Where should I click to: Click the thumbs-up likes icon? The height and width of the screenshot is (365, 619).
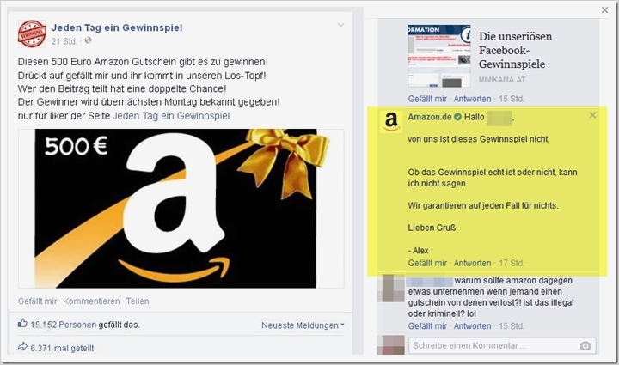pyautogui.click(x=22, y=324)
